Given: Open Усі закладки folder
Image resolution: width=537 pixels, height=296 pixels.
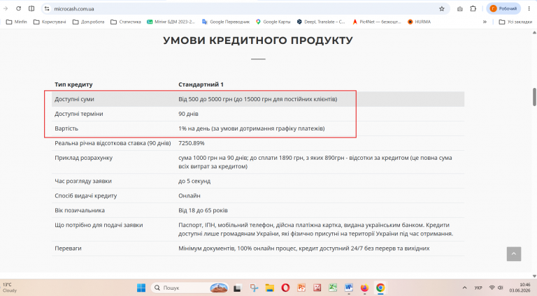Looking at the screenshot, I should click(515, 22).
